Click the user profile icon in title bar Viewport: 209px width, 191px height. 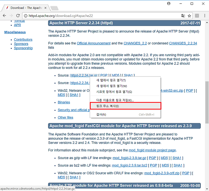(x=169, y=3)
